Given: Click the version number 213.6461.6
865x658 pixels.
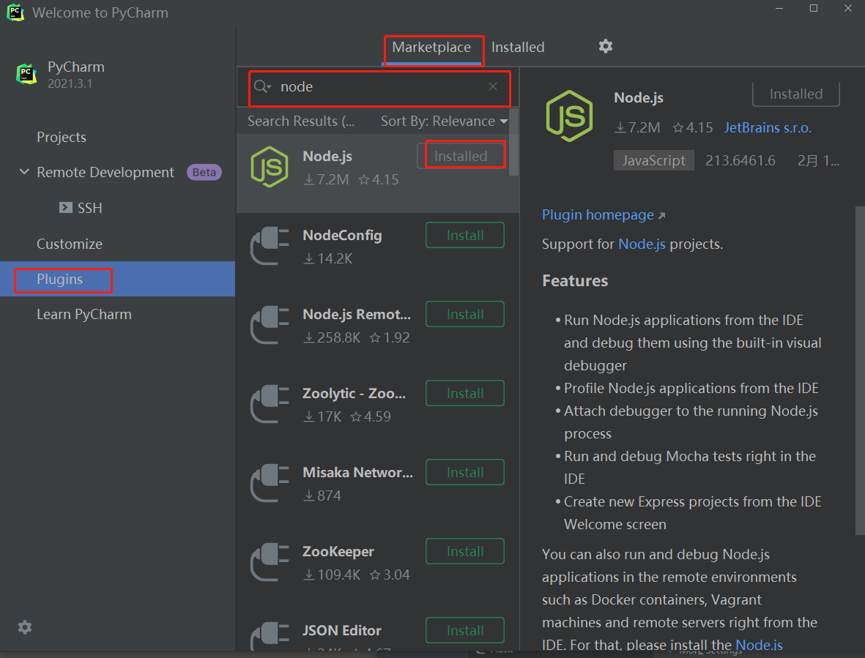Looking at the screenshot, I should [740, 160].
